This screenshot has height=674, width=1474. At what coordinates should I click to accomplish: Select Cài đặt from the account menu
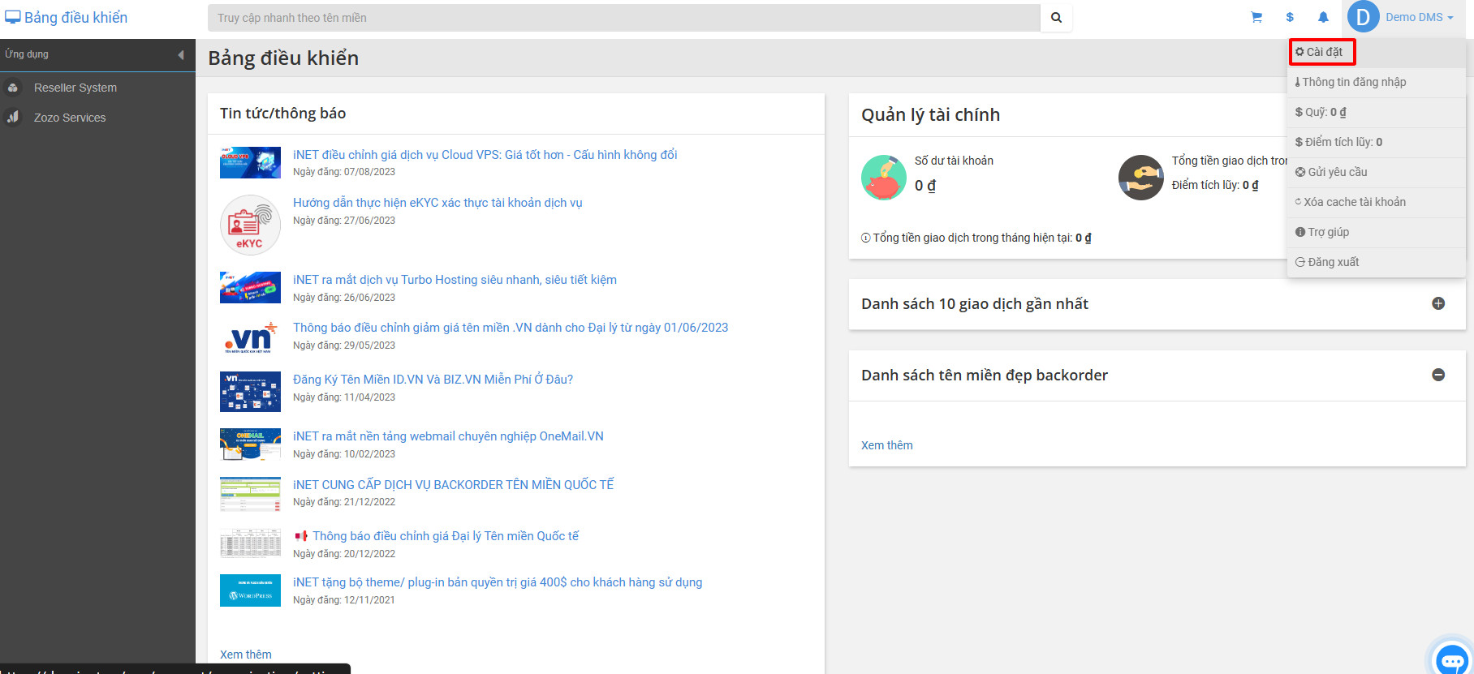(1323, 52)
